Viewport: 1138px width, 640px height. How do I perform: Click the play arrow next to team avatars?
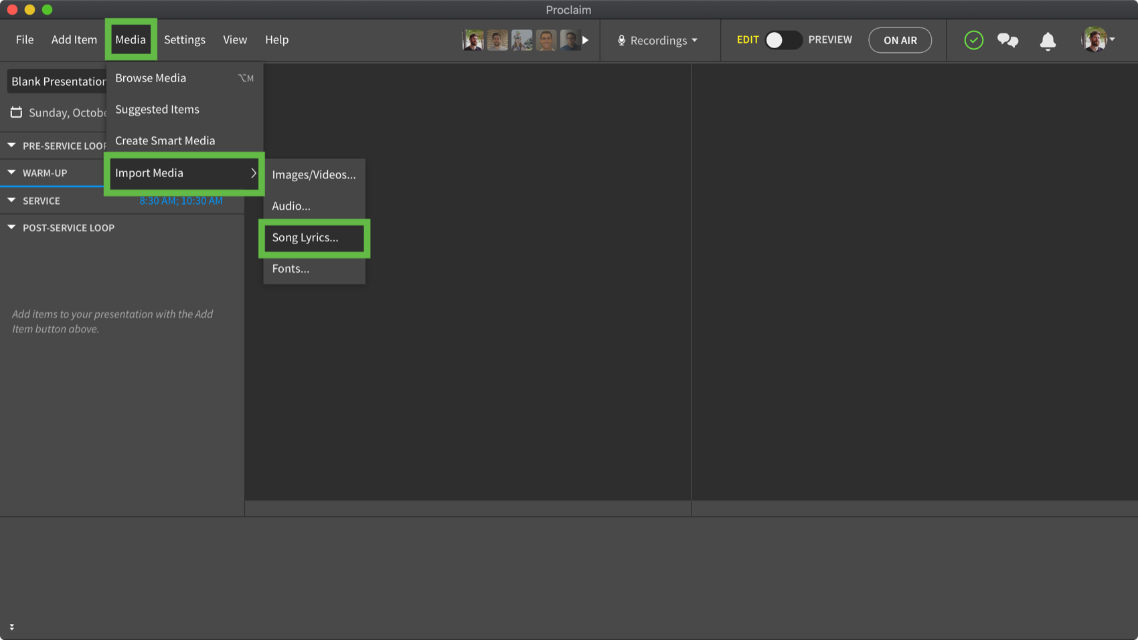pos(586,40)
